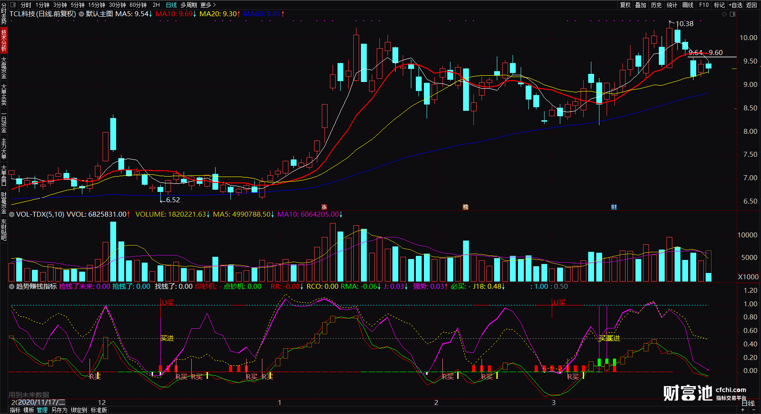Click the 财 marker below the candlesticks
Viewport: 761px width, 414px height.
point(614,207)
